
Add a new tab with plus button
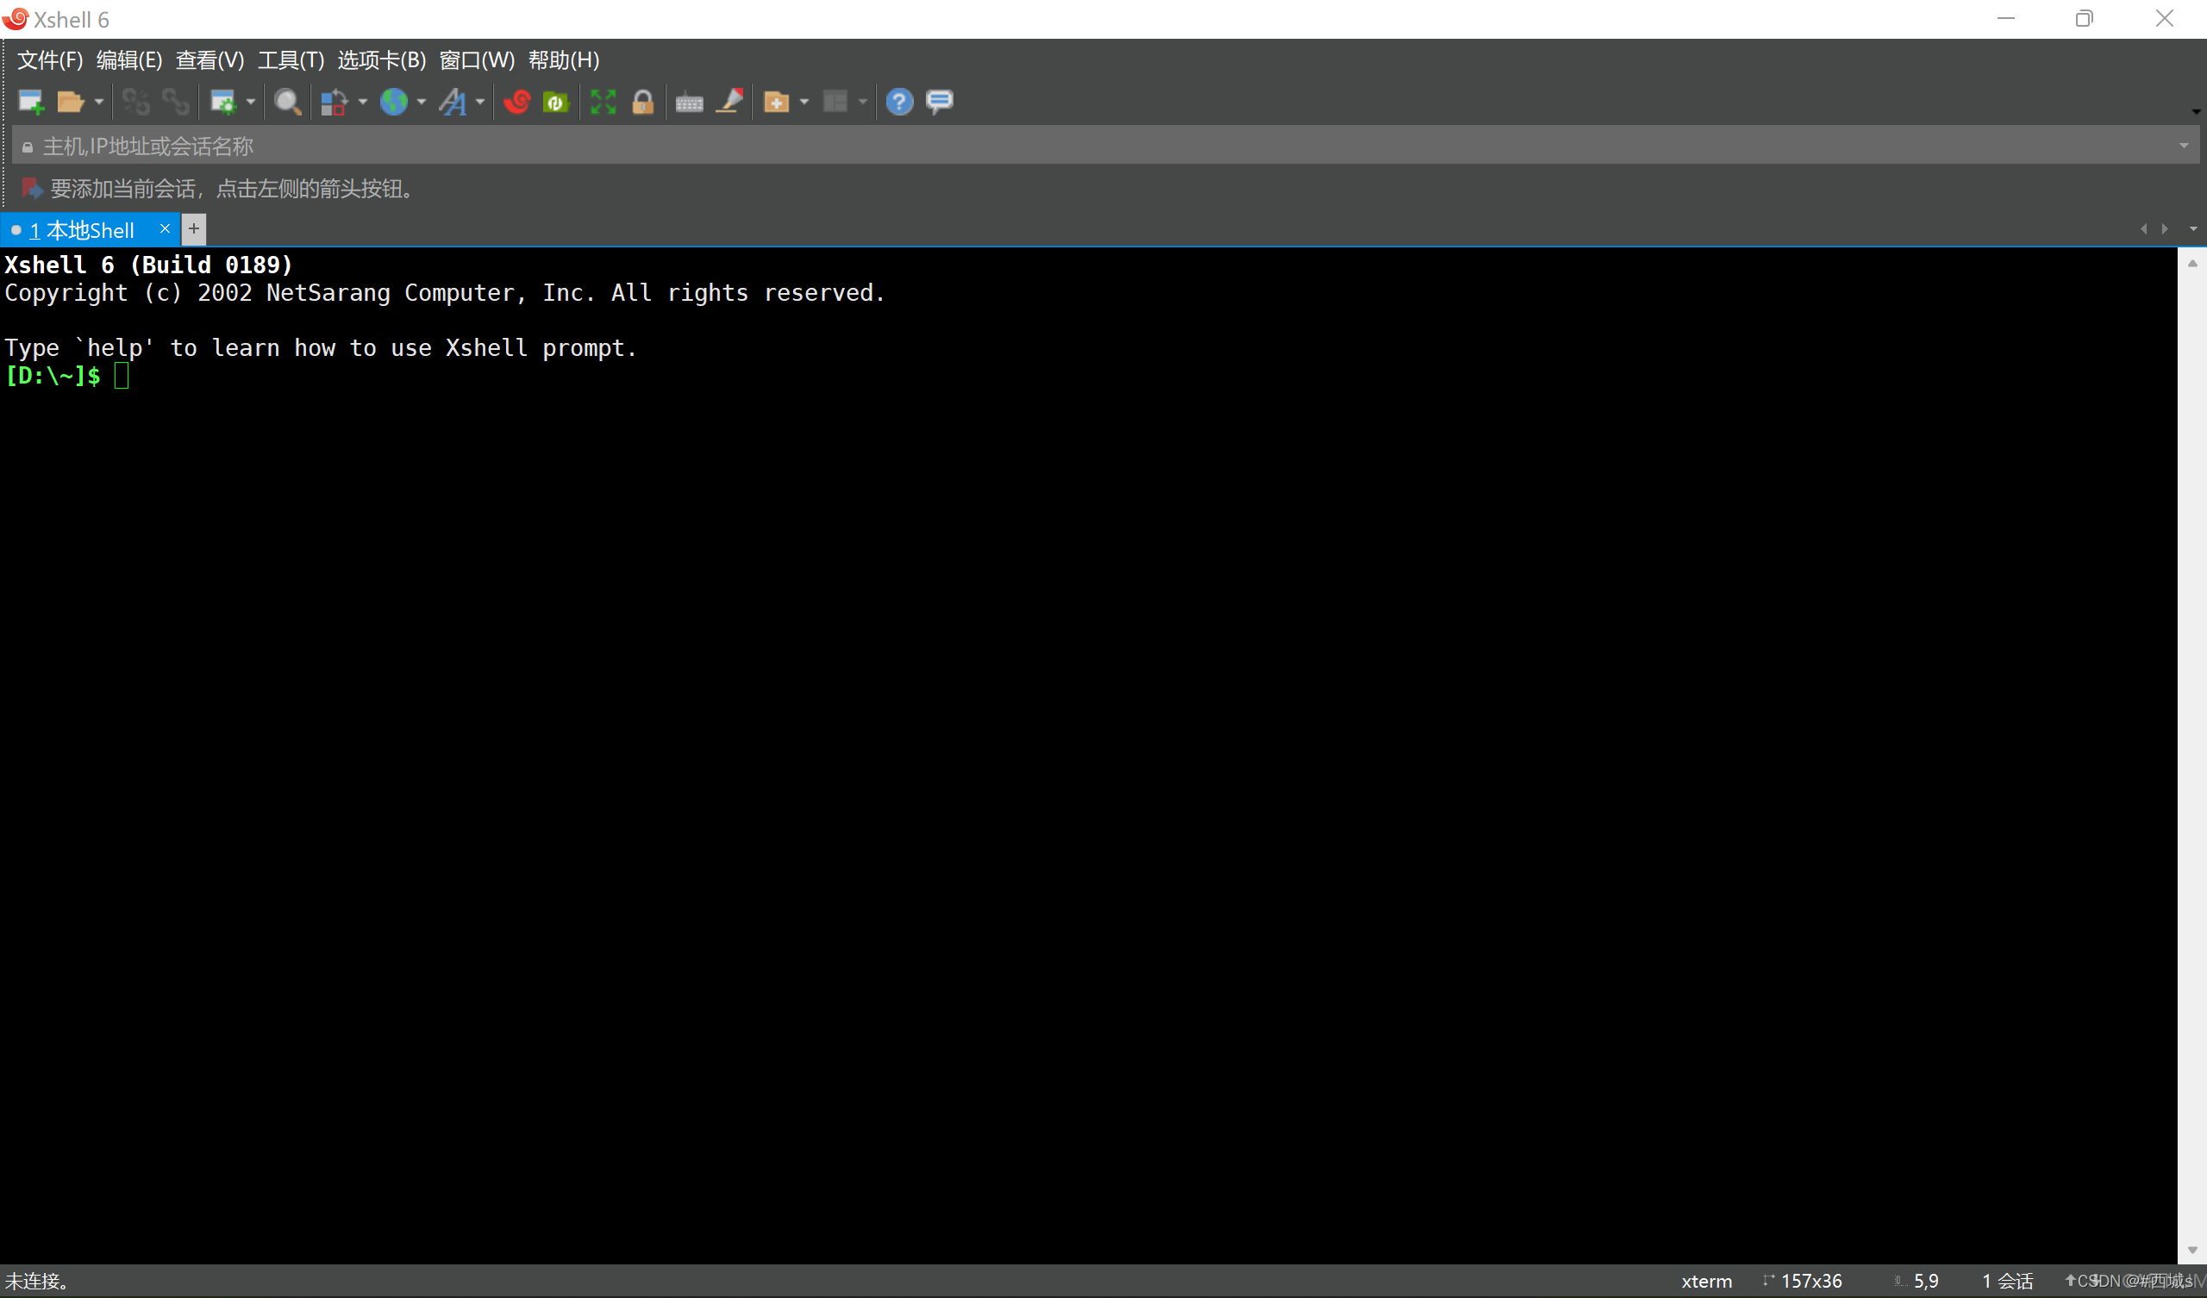(x=194, y=228)
